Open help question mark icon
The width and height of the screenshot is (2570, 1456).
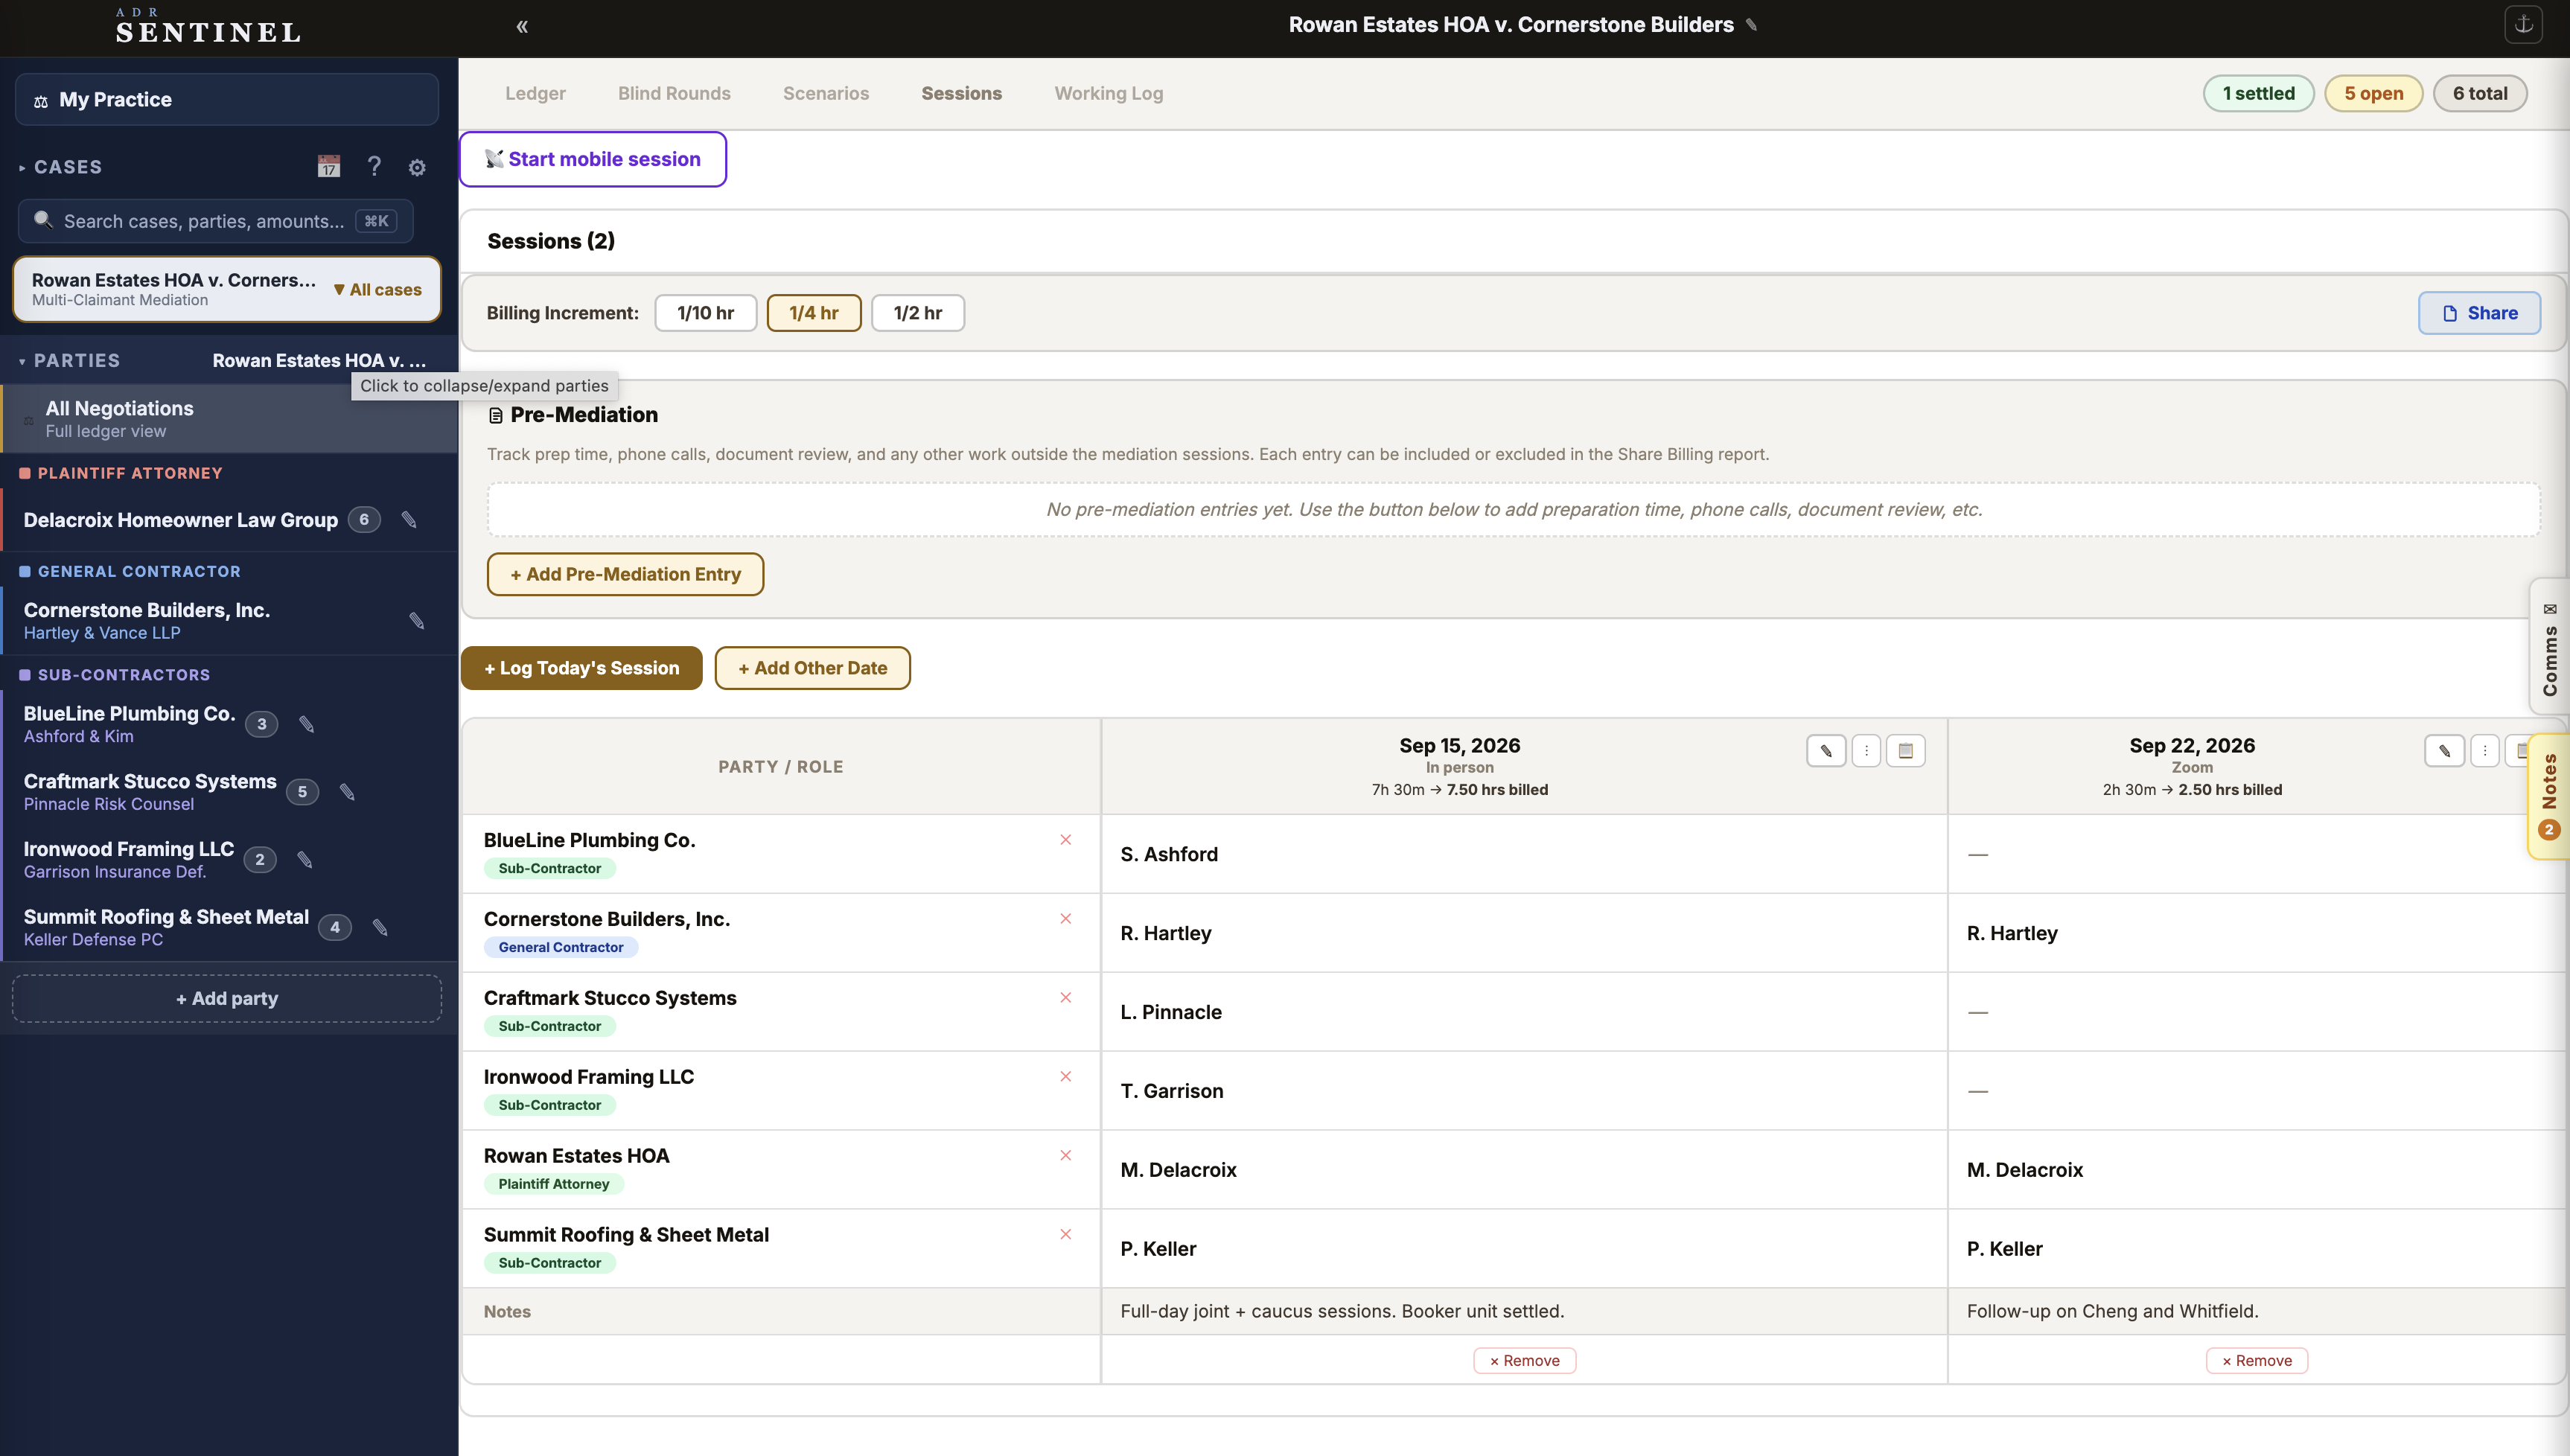pos(374,166)
